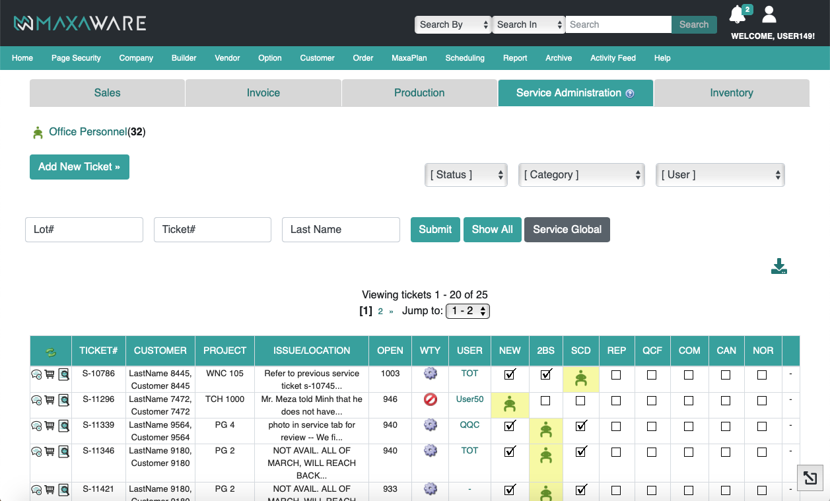
Task: Click the Add New Ticket button
Action: 79,167
